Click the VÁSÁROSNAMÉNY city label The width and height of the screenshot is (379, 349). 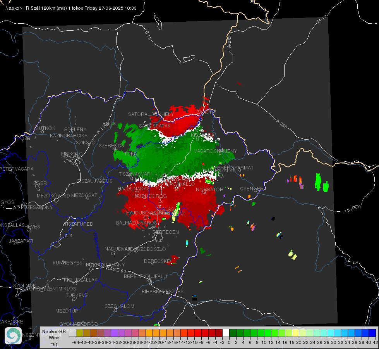point(216,151)
